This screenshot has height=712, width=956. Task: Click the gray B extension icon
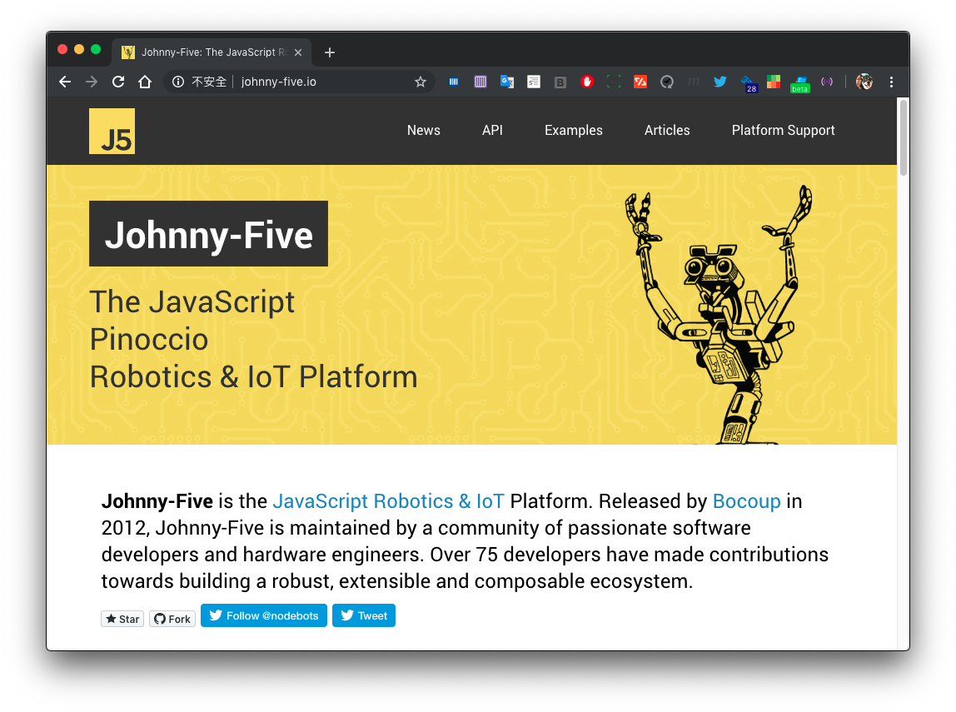tap(560, 82)
